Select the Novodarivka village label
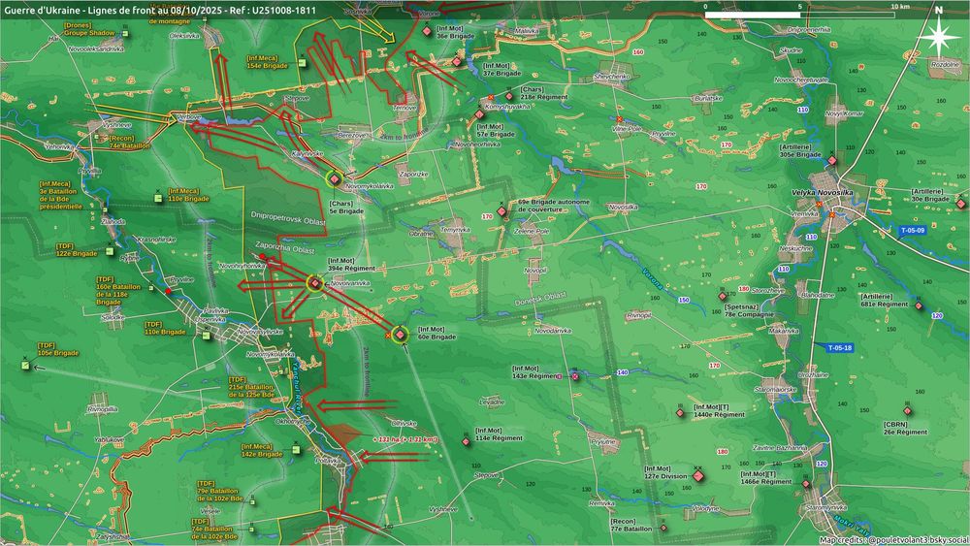This screenshot has width=970, height=546. point(553,331)
